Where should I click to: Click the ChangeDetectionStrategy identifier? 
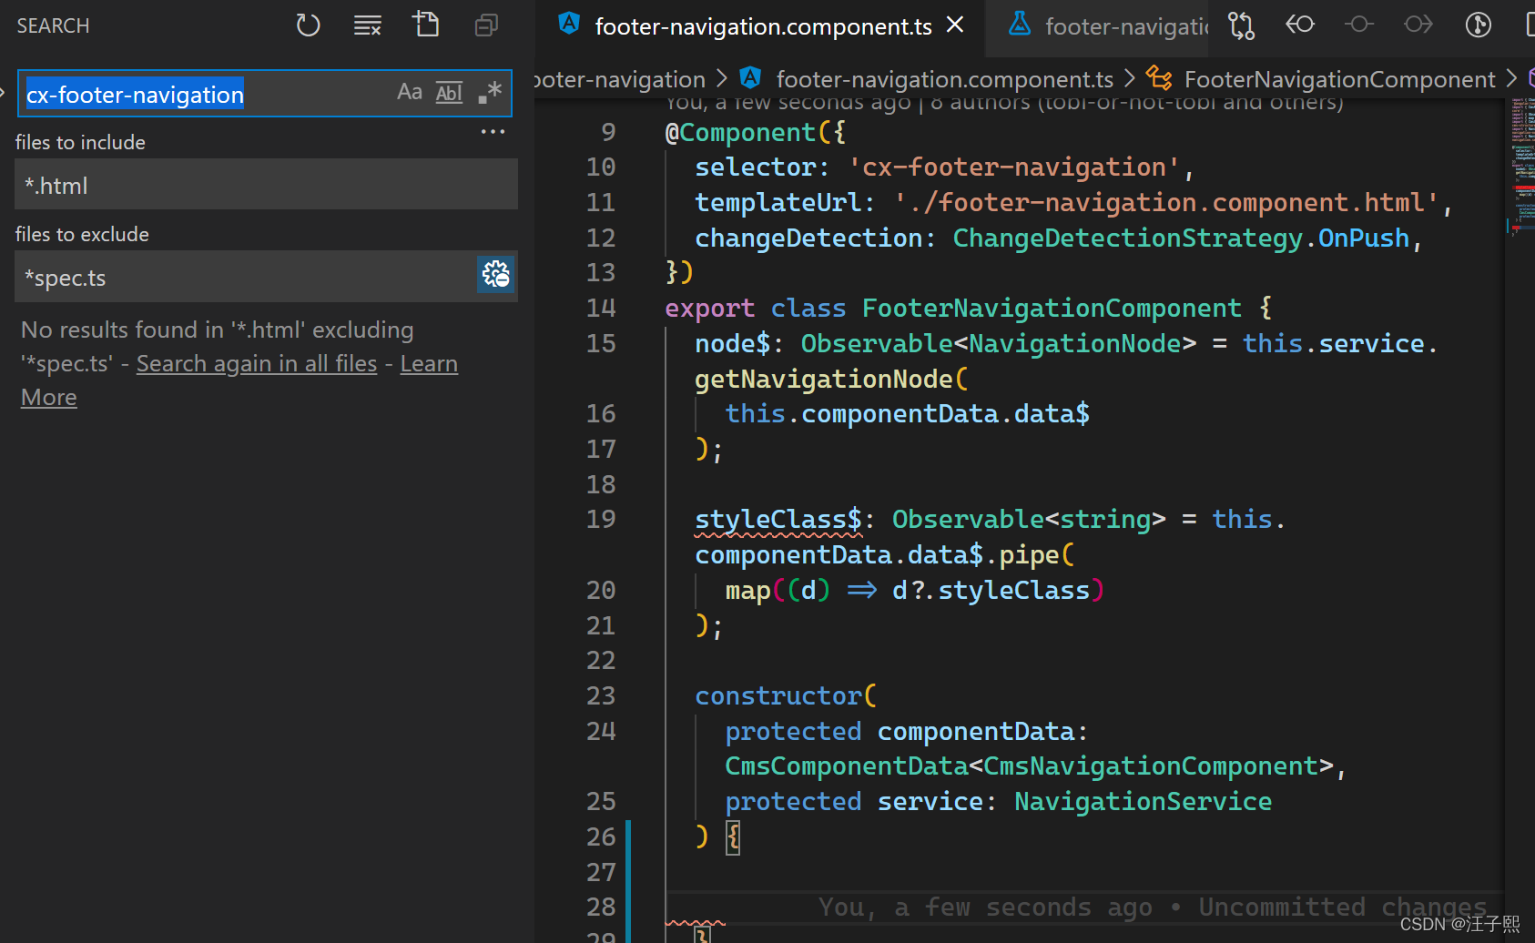coord(1128,238)
